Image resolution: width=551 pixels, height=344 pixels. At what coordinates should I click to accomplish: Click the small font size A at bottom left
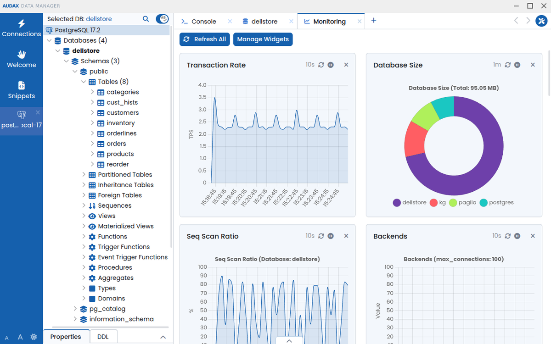pos(7,338)
